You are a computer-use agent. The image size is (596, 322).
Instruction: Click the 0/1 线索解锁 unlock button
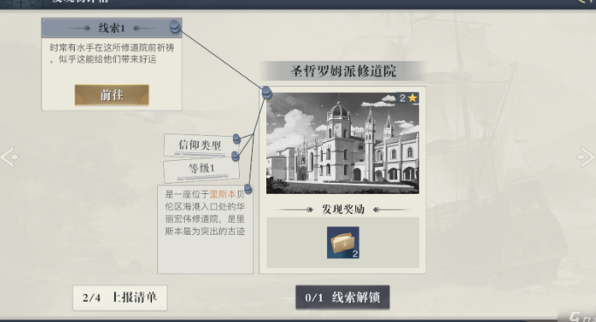pyautogui.click(x=342, y=298)
